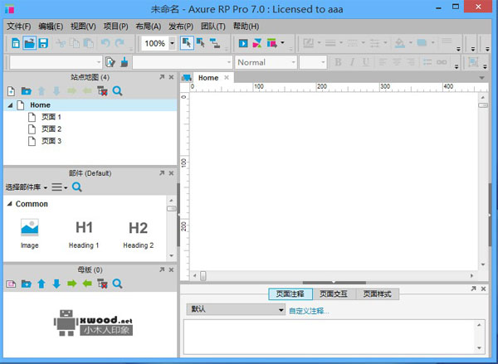Click the Generate prototype icon
This screenshot has width=498, height=364.
tap(272, 43)
